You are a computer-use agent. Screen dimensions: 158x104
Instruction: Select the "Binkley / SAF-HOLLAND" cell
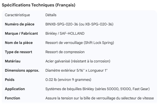coord(65,34)
